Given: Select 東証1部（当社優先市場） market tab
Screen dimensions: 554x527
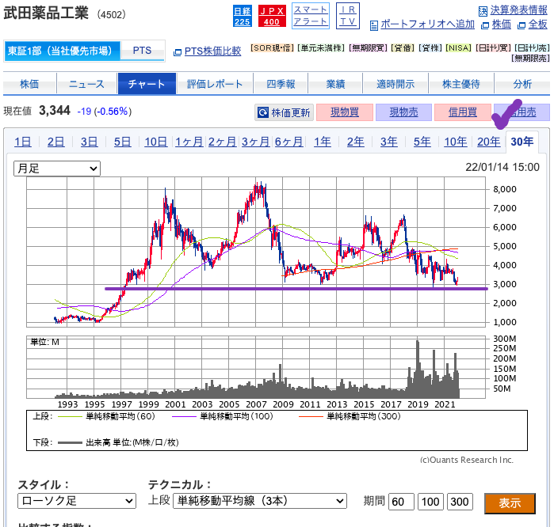Looking at the screenshot, I should (x=62, y=51).
